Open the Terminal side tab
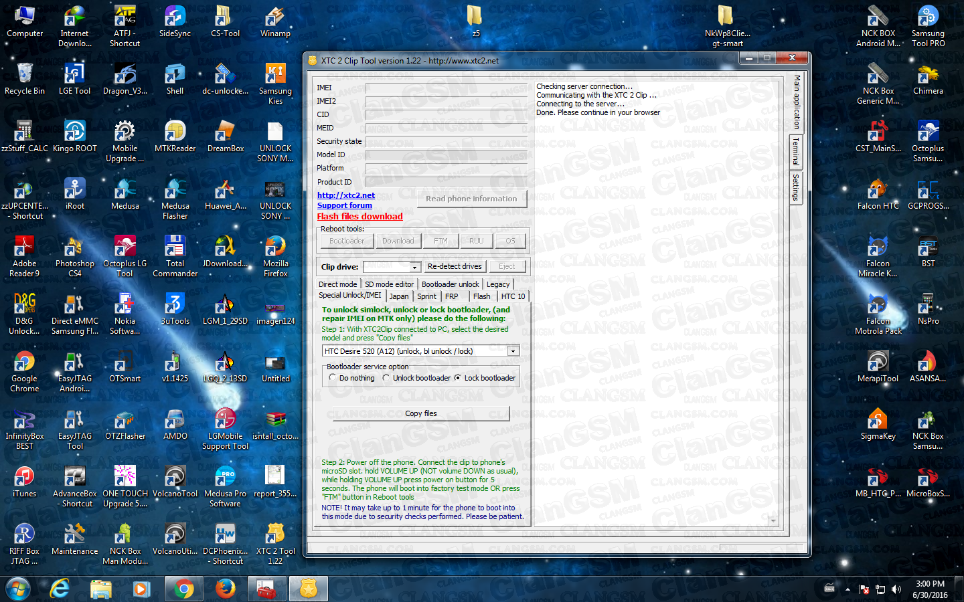The height and width of the screenshot is (602, 964). tap(796, 153)
